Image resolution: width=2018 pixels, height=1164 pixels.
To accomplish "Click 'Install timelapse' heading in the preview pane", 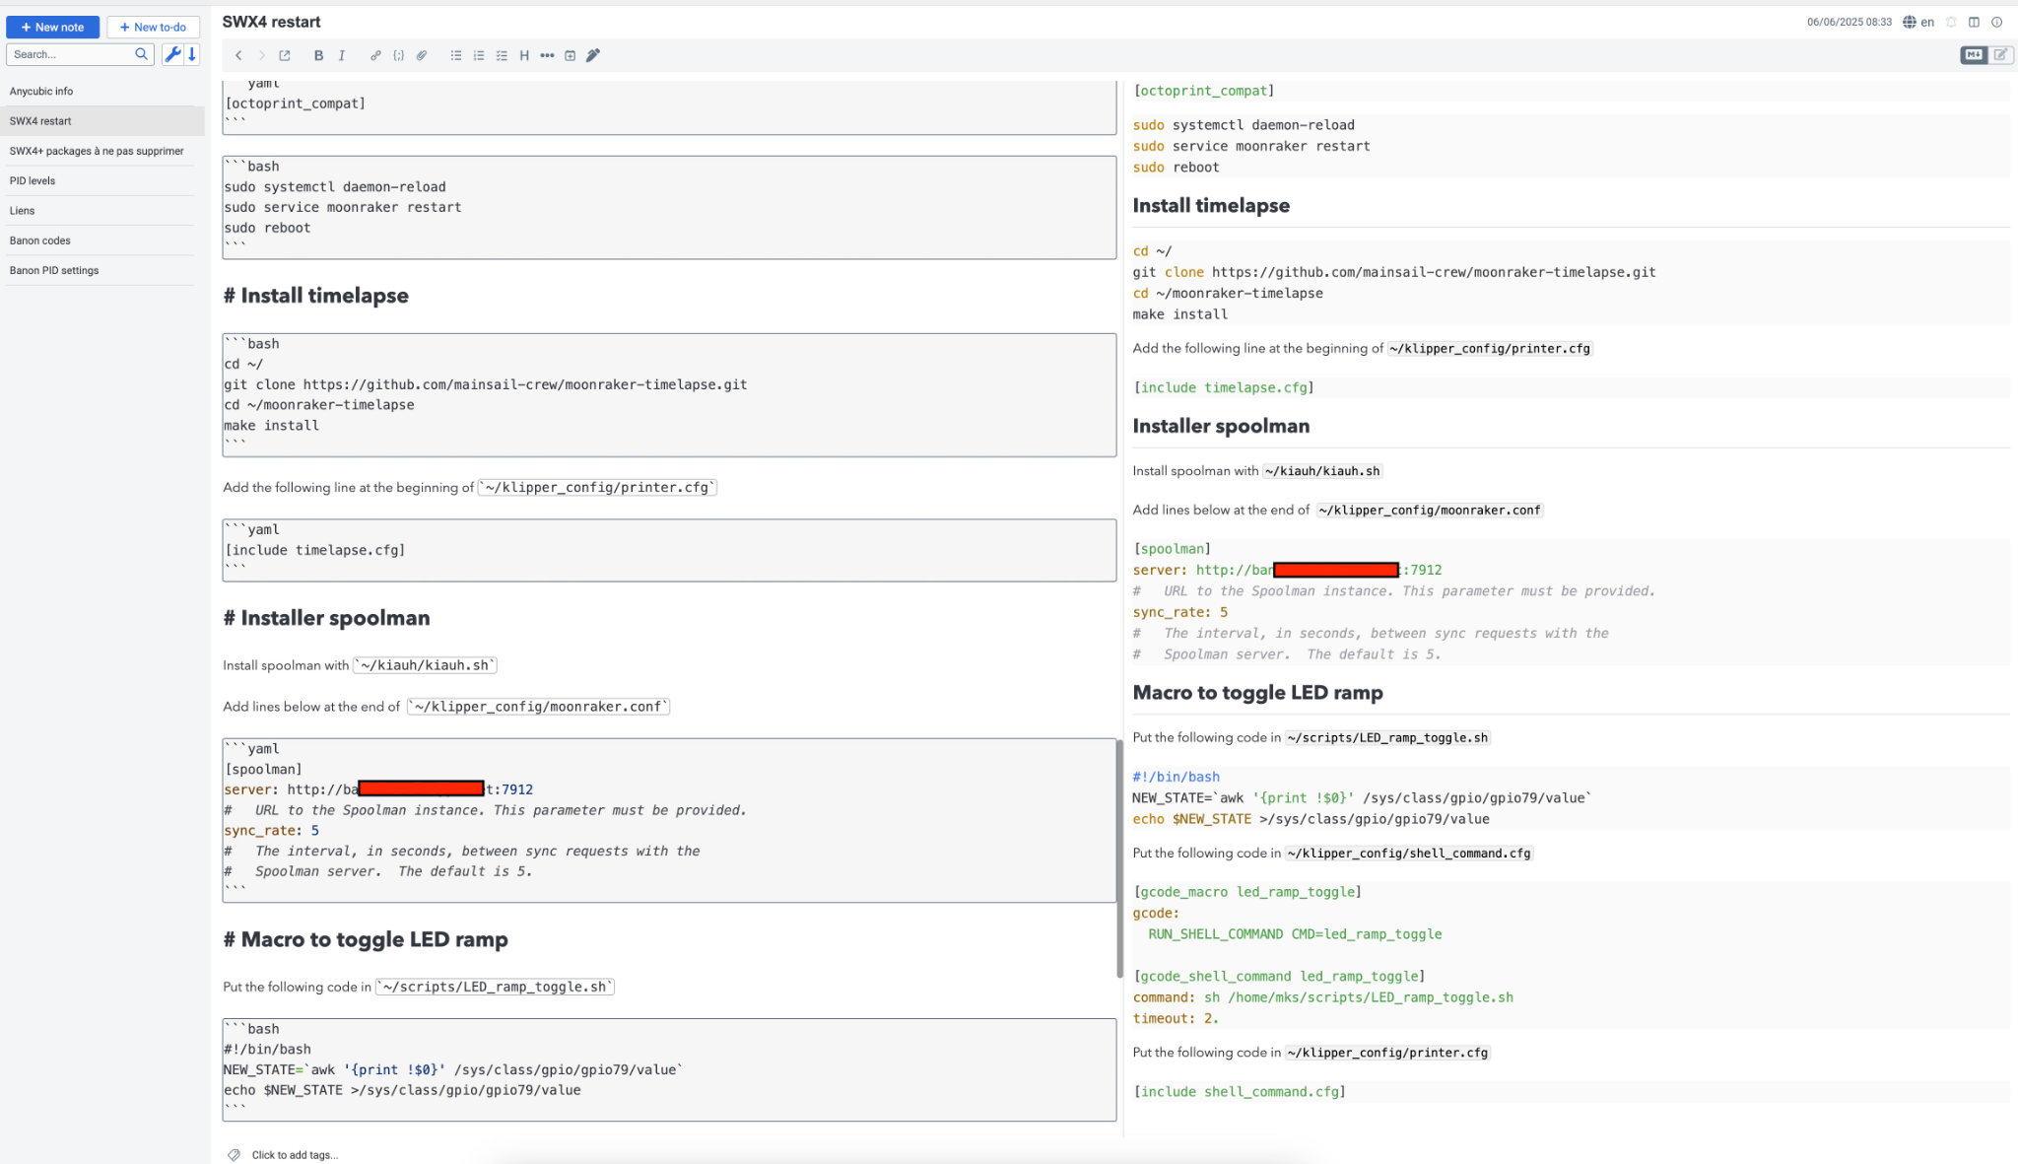I will 1211,205.
